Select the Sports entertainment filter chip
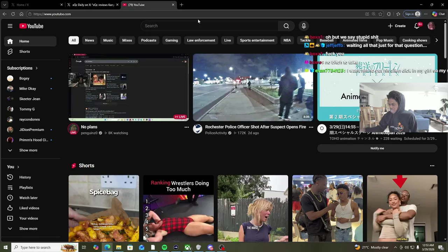 tap(257, 40)
